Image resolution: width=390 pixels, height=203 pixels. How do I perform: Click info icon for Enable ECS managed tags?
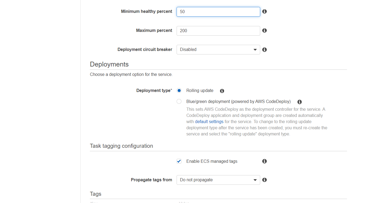click(264, 161)
